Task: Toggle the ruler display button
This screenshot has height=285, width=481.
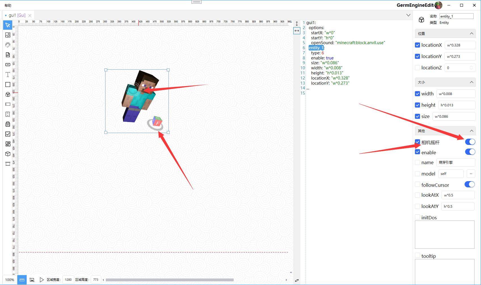Action: coord(22,280)
